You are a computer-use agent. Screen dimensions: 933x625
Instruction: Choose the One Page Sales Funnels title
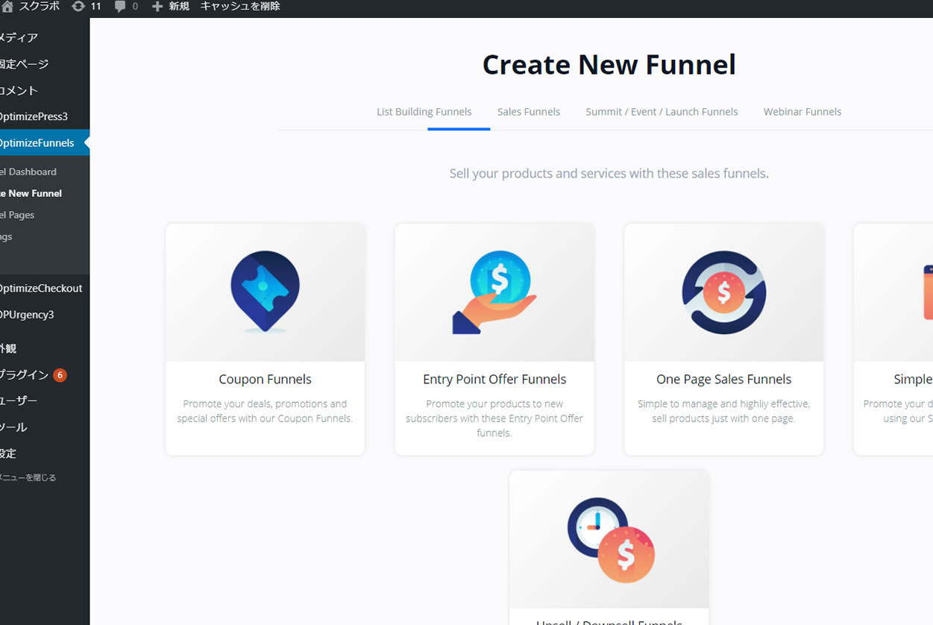click(723, 380)
